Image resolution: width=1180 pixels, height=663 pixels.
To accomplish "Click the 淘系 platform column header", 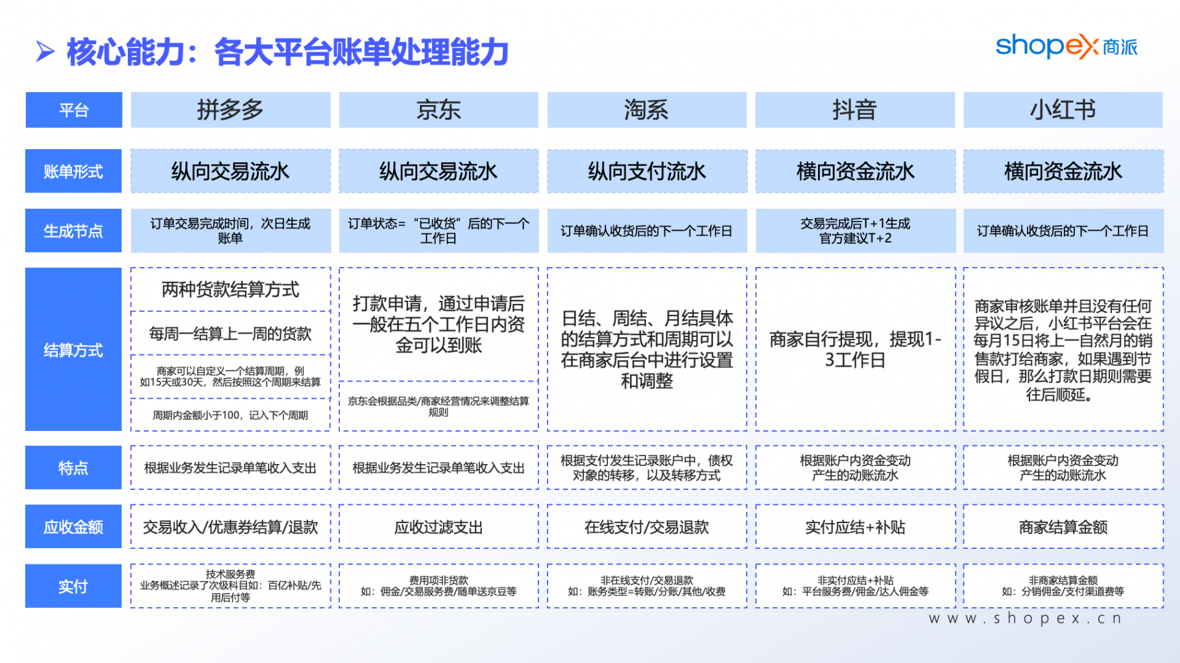I will coord(647,110).
